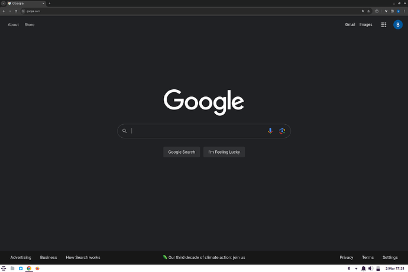Open the Google Store link
Viewport: 408px width, 272px height.
point(30,25)
